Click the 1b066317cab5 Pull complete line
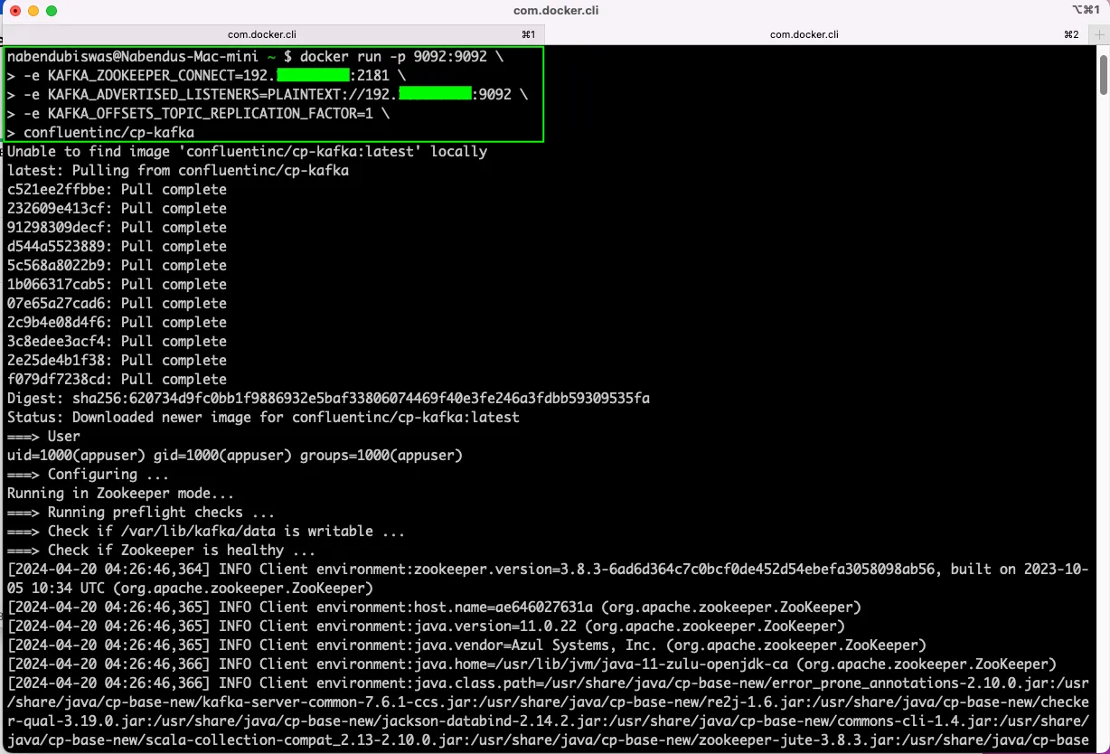The height and width of the screenshot is (754, 1110). (x=117, y=284)
